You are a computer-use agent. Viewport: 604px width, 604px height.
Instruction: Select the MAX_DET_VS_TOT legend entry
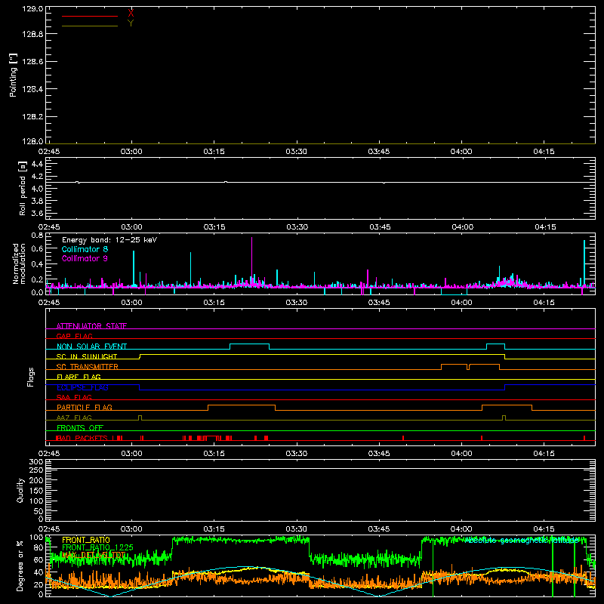tap(94, 555)
